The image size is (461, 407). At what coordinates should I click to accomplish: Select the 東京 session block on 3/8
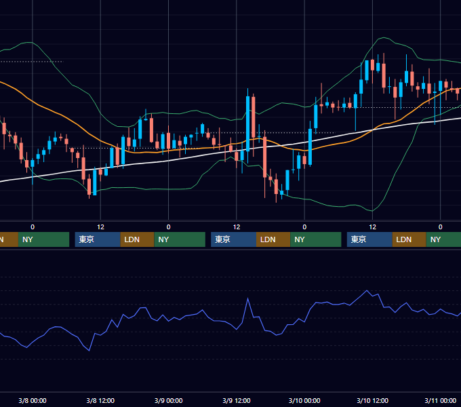point(98,239)
